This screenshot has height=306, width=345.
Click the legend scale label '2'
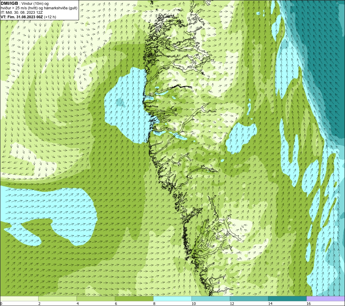(x=39, y=304)
